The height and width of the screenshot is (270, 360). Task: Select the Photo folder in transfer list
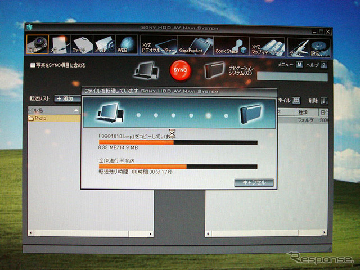pos(54,118)
